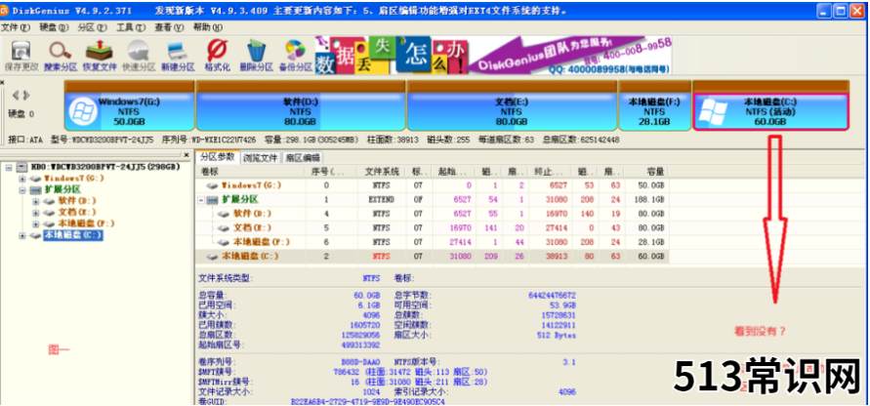Select 本地磁盘(F:) label in left tree
This screenshot has width=870, height=406.
click(87, 224)
